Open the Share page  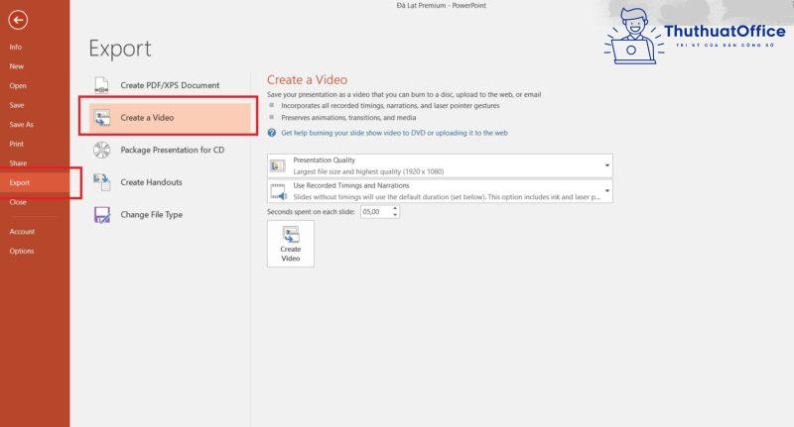18,163
